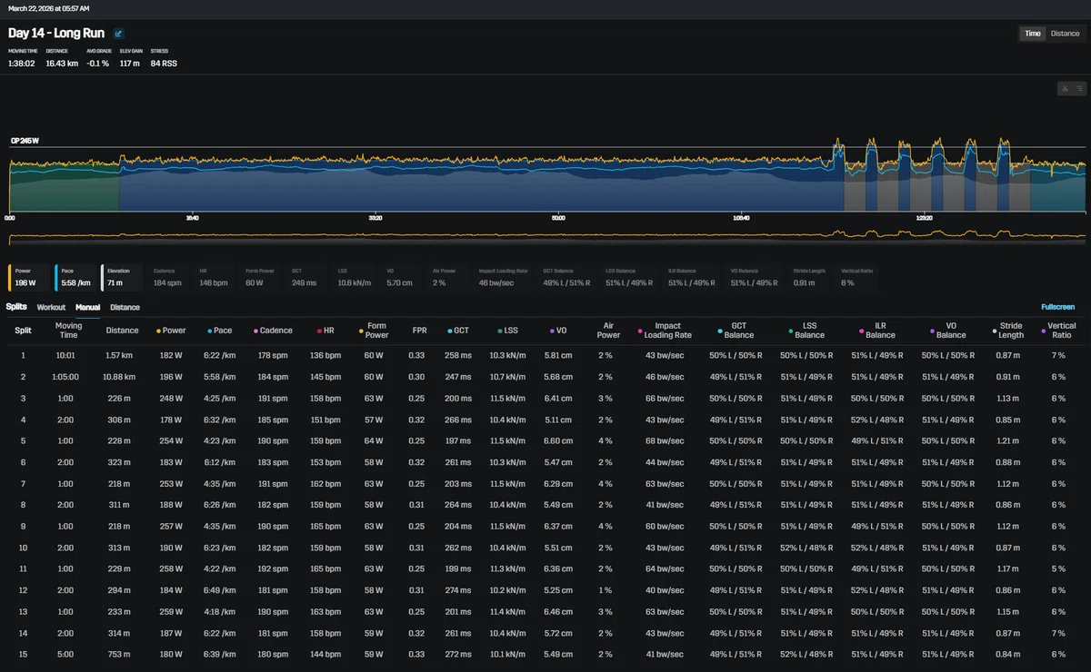The width and height of the screenshot is (1091, 672).
Task: Open the splits table in Fullscreen
Action: click(1058, 307)
